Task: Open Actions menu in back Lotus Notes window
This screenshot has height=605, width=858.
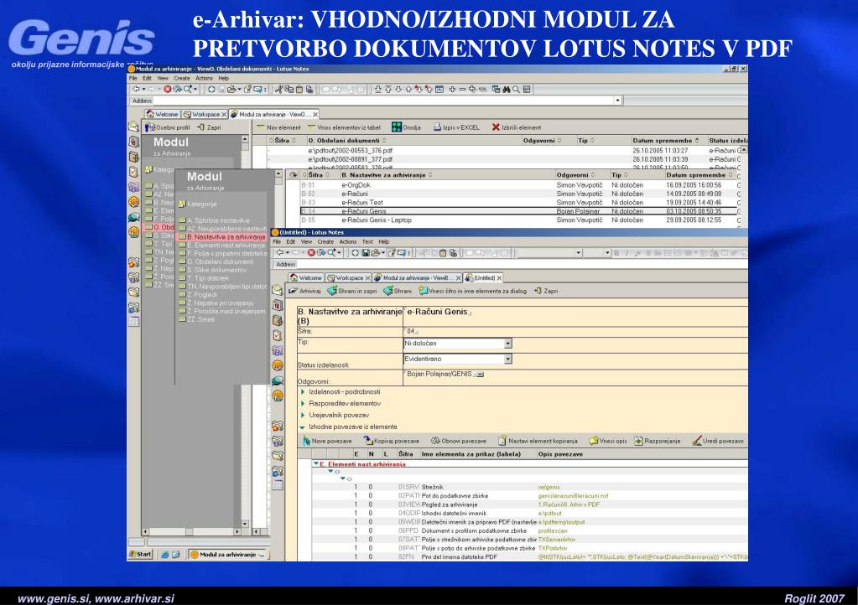Action: 204,78
